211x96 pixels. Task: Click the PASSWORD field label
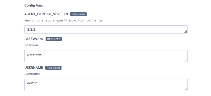coord(34,39)
